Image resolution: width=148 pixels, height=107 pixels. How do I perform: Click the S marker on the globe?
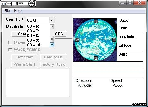click(96, 58)
